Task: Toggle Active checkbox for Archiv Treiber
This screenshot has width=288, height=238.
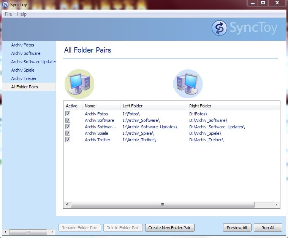Action: [x=68, y=139]
